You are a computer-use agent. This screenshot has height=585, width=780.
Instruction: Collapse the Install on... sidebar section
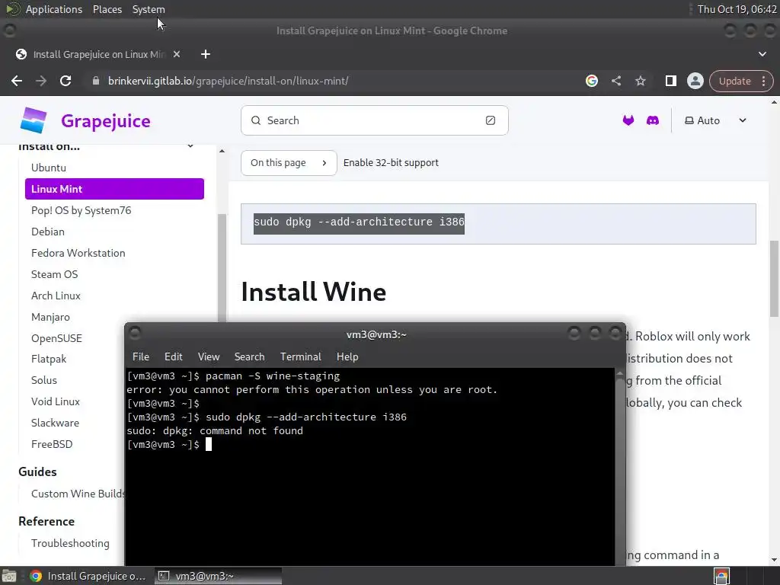pyautogui.click(x=190, y=145)
